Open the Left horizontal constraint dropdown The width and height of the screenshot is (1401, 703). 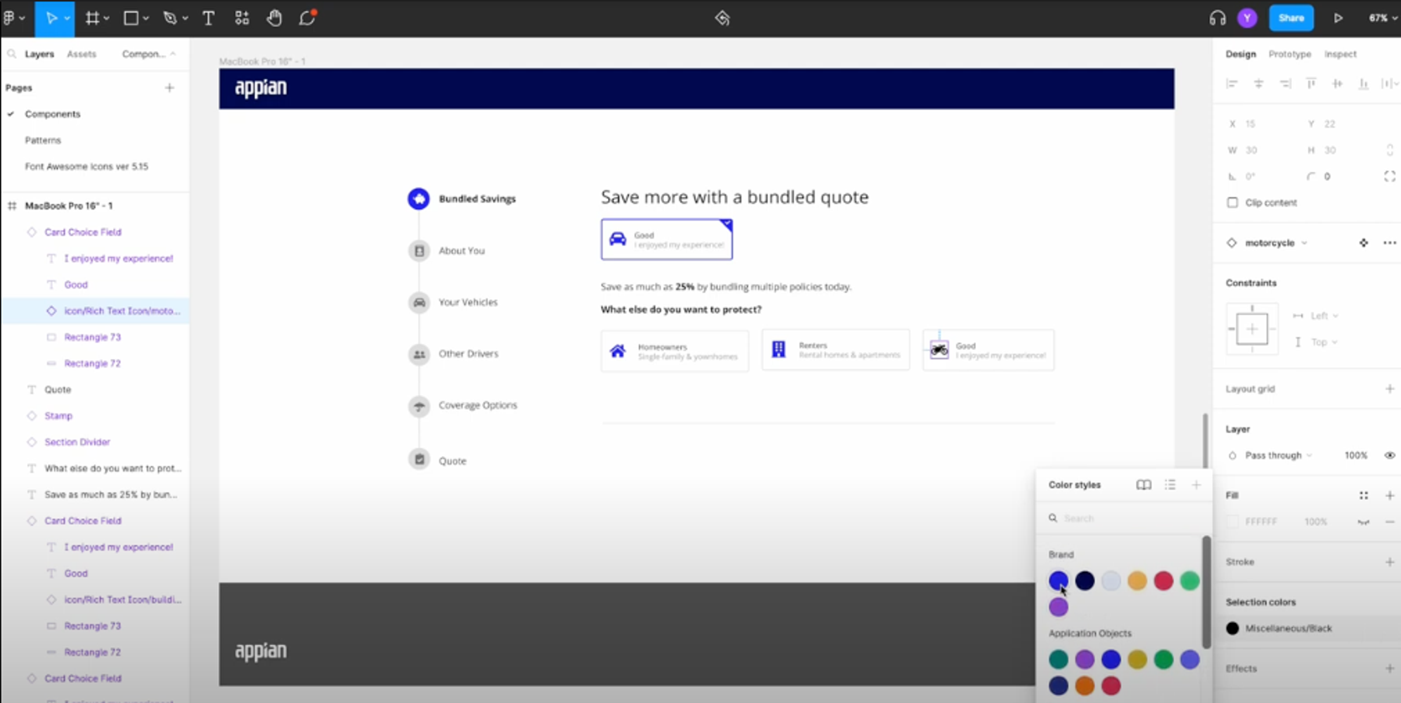pos(1324,316)
